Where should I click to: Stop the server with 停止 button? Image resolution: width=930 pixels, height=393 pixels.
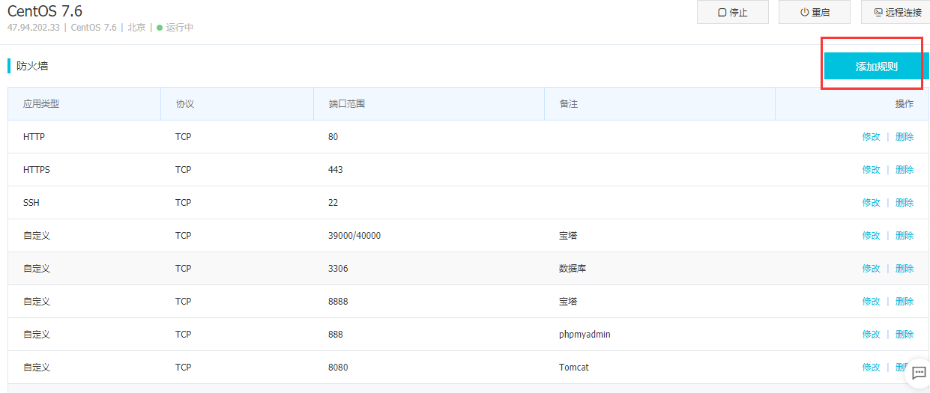[732, 12]
